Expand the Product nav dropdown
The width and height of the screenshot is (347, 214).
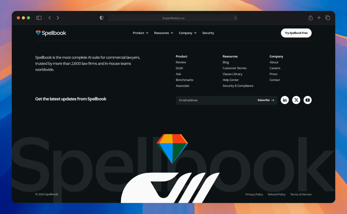coord(140,33)
